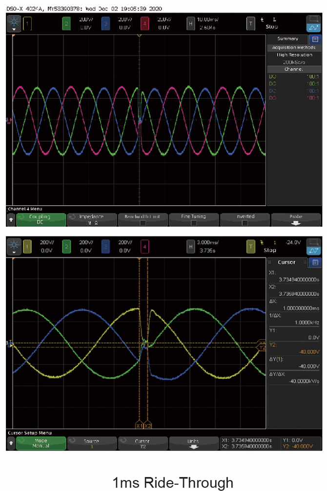Image resolution: width=327 pixels, height=491 pixels.
Task: Open the Units submenu in Cursor Setup
Action: [x=194, y=443]
